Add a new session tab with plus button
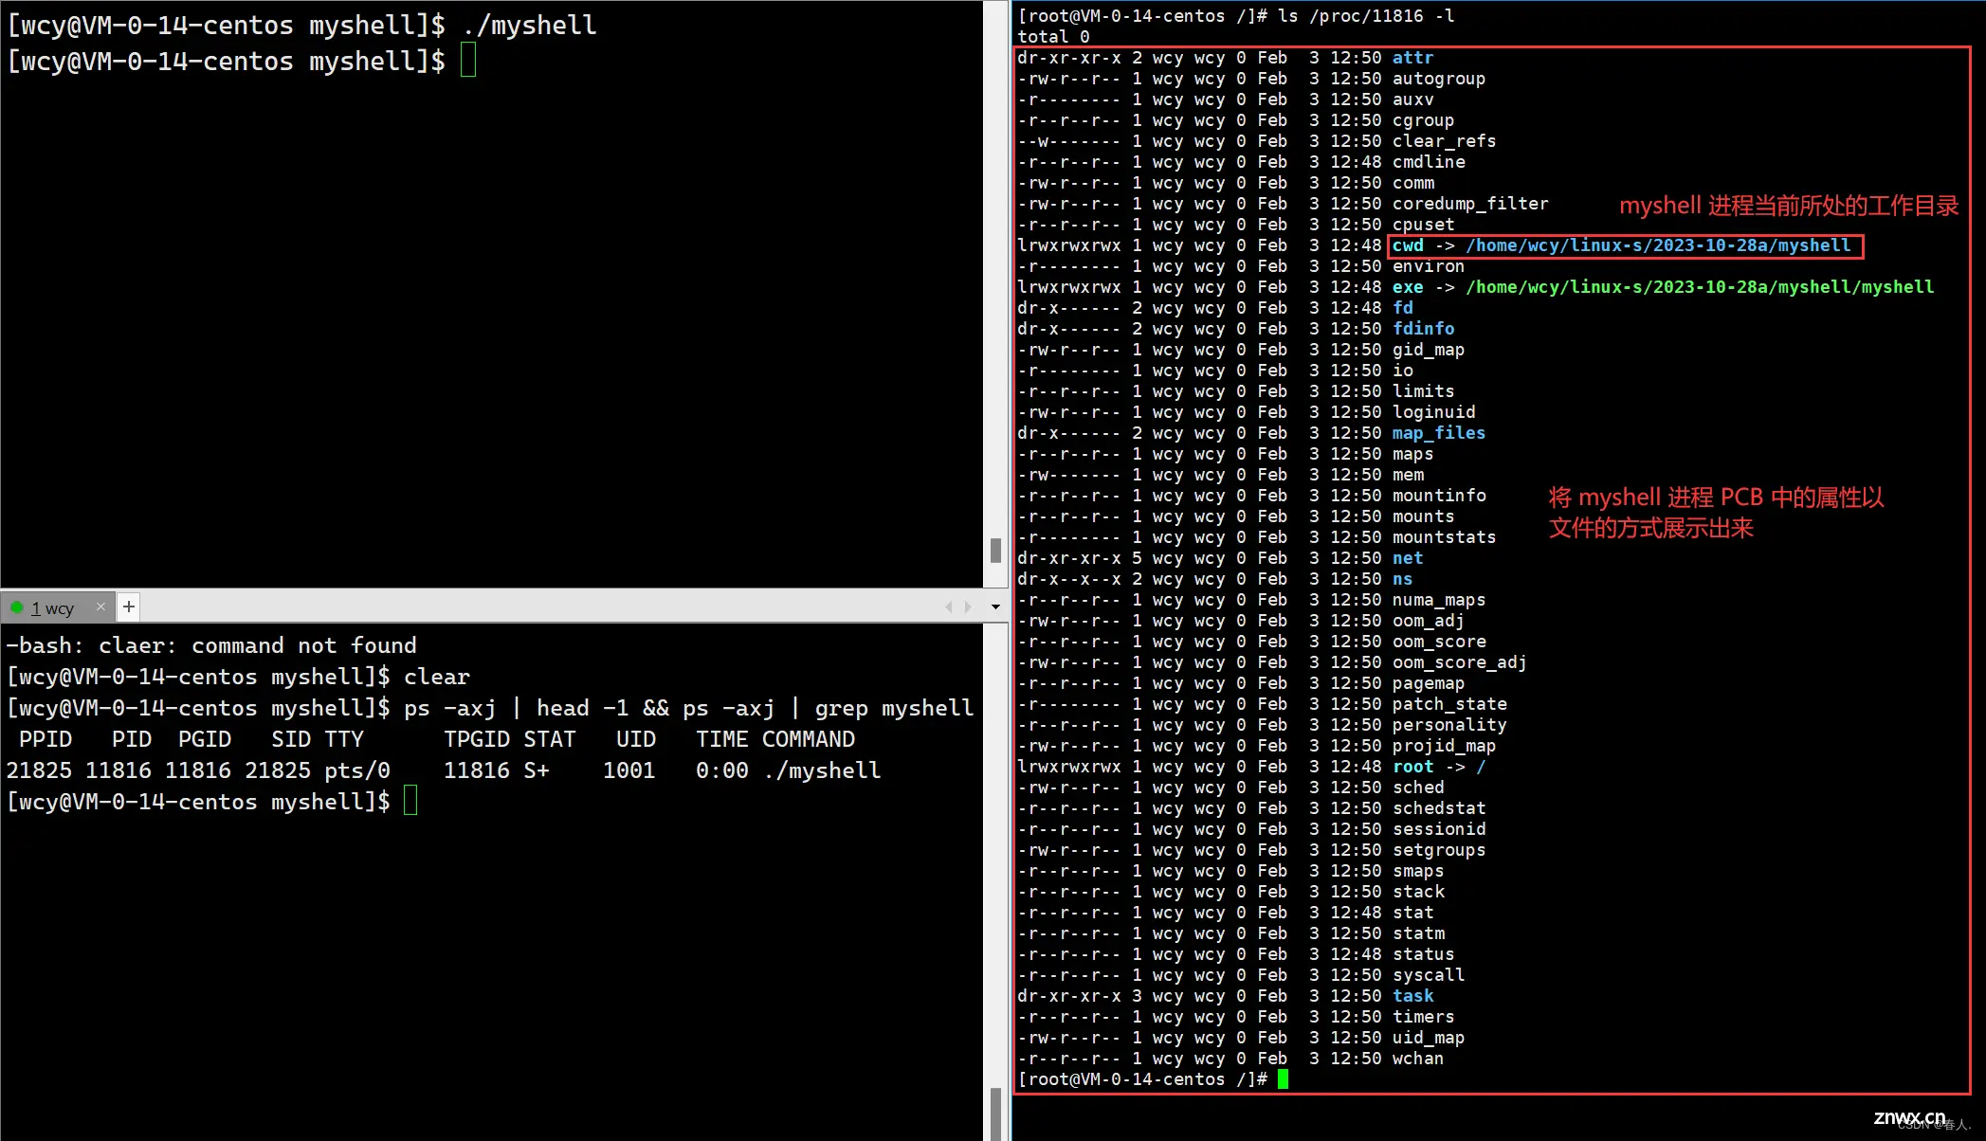This screenshot has height=1141, width=1986. pos(129,607)
